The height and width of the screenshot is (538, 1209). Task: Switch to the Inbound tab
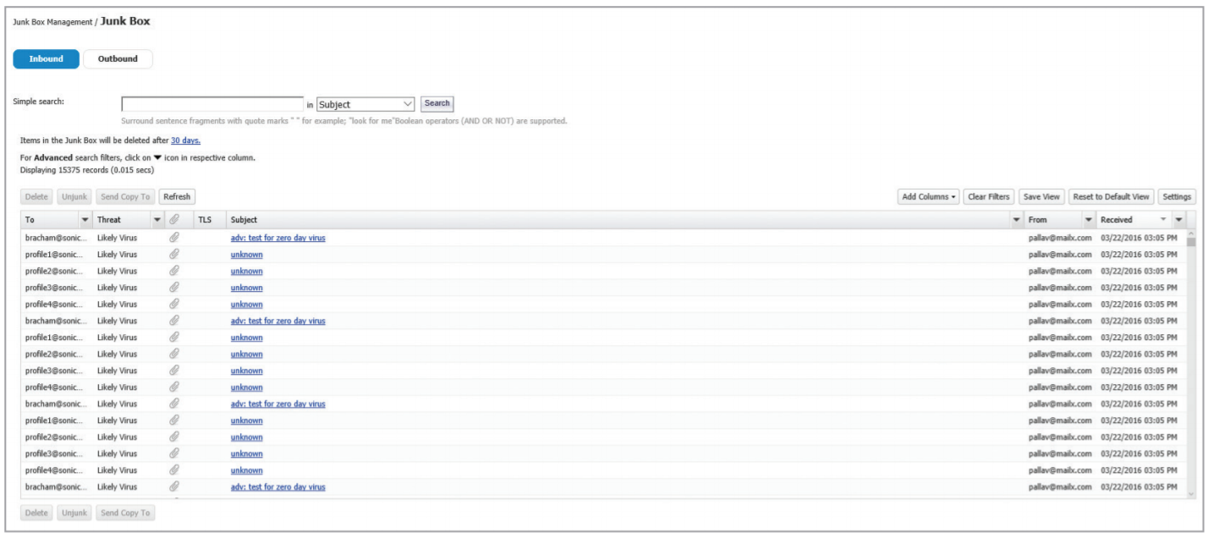coord(46,59)
